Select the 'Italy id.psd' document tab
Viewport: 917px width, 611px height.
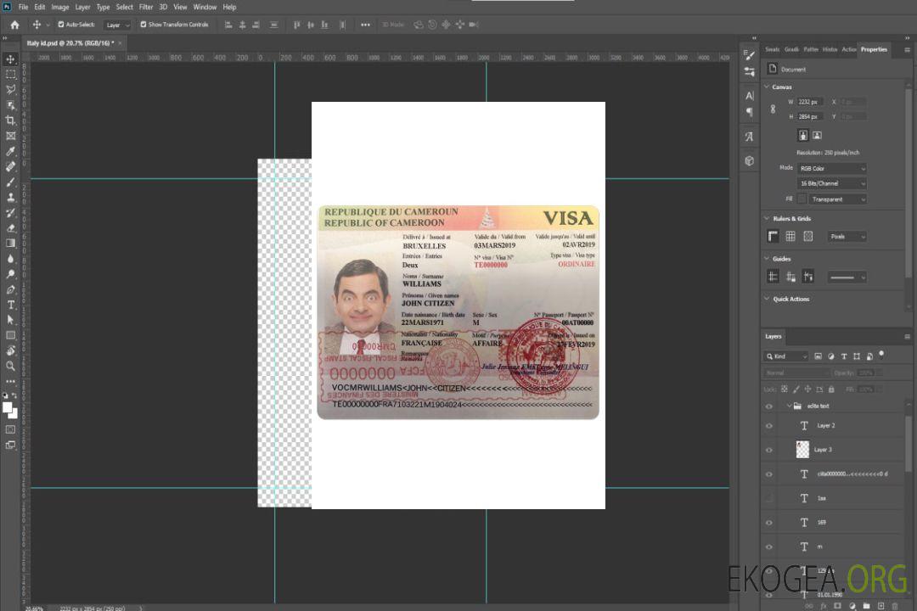[x=70, y=43]
